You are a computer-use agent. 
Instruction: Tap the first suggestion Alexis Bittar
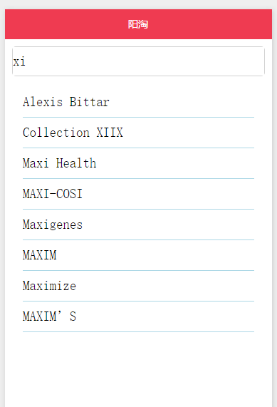point(138,102)
